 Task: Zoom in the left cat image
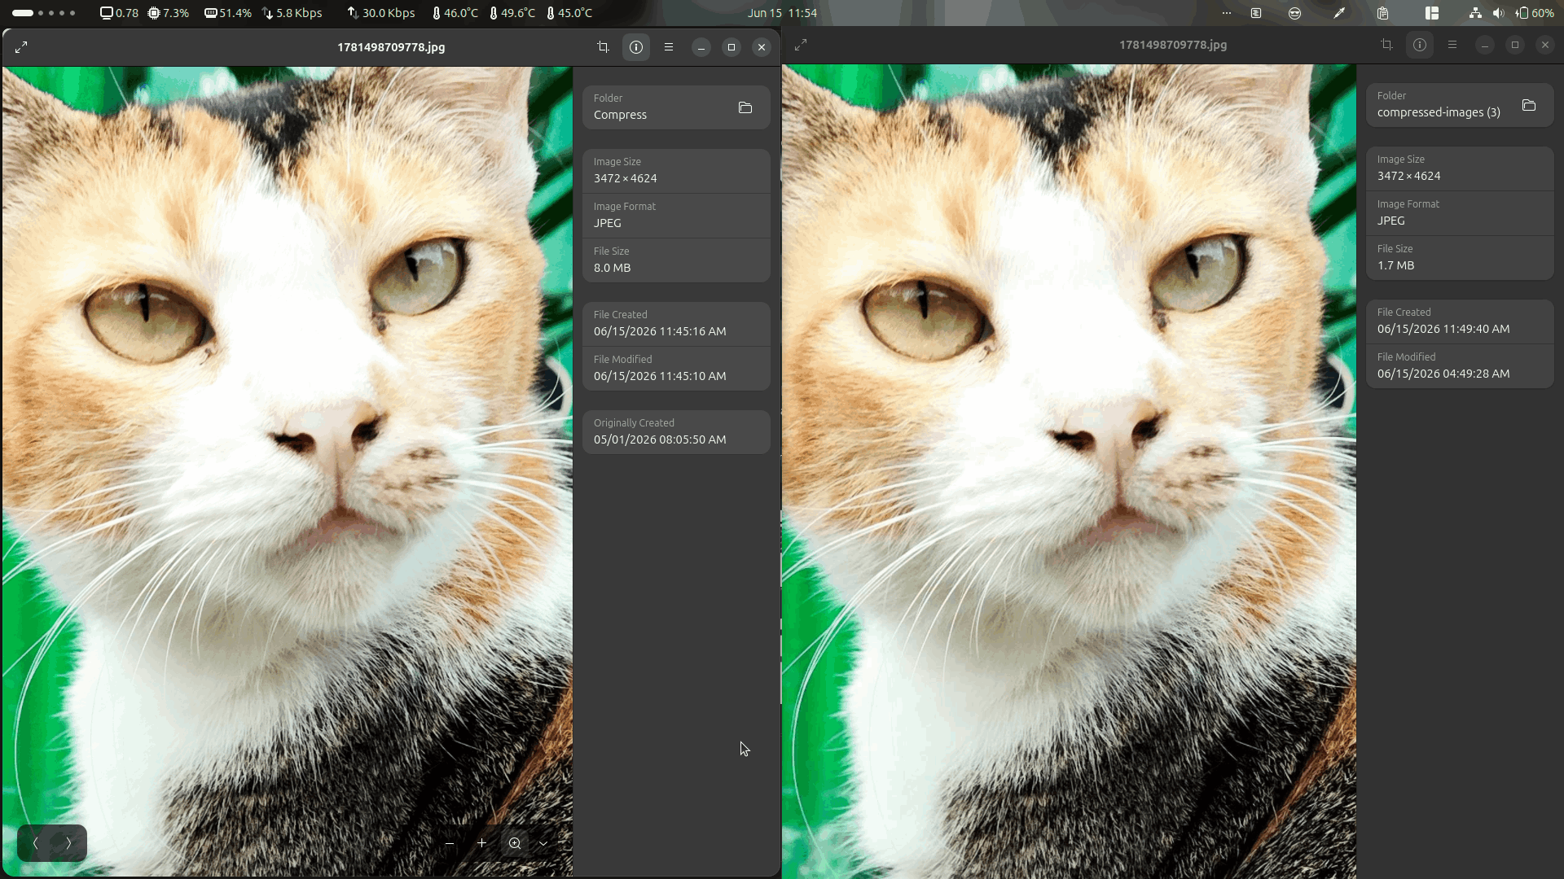tap(481, 843)
